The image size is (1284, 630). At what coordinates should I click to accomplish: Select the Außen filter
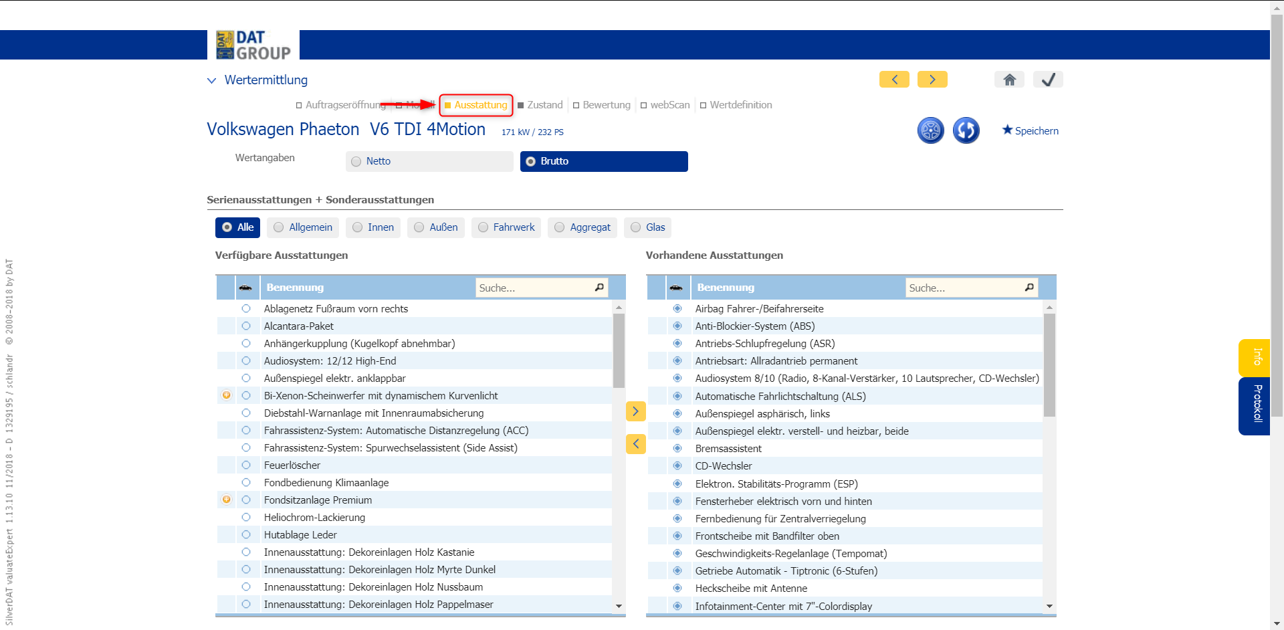point(436,227)
